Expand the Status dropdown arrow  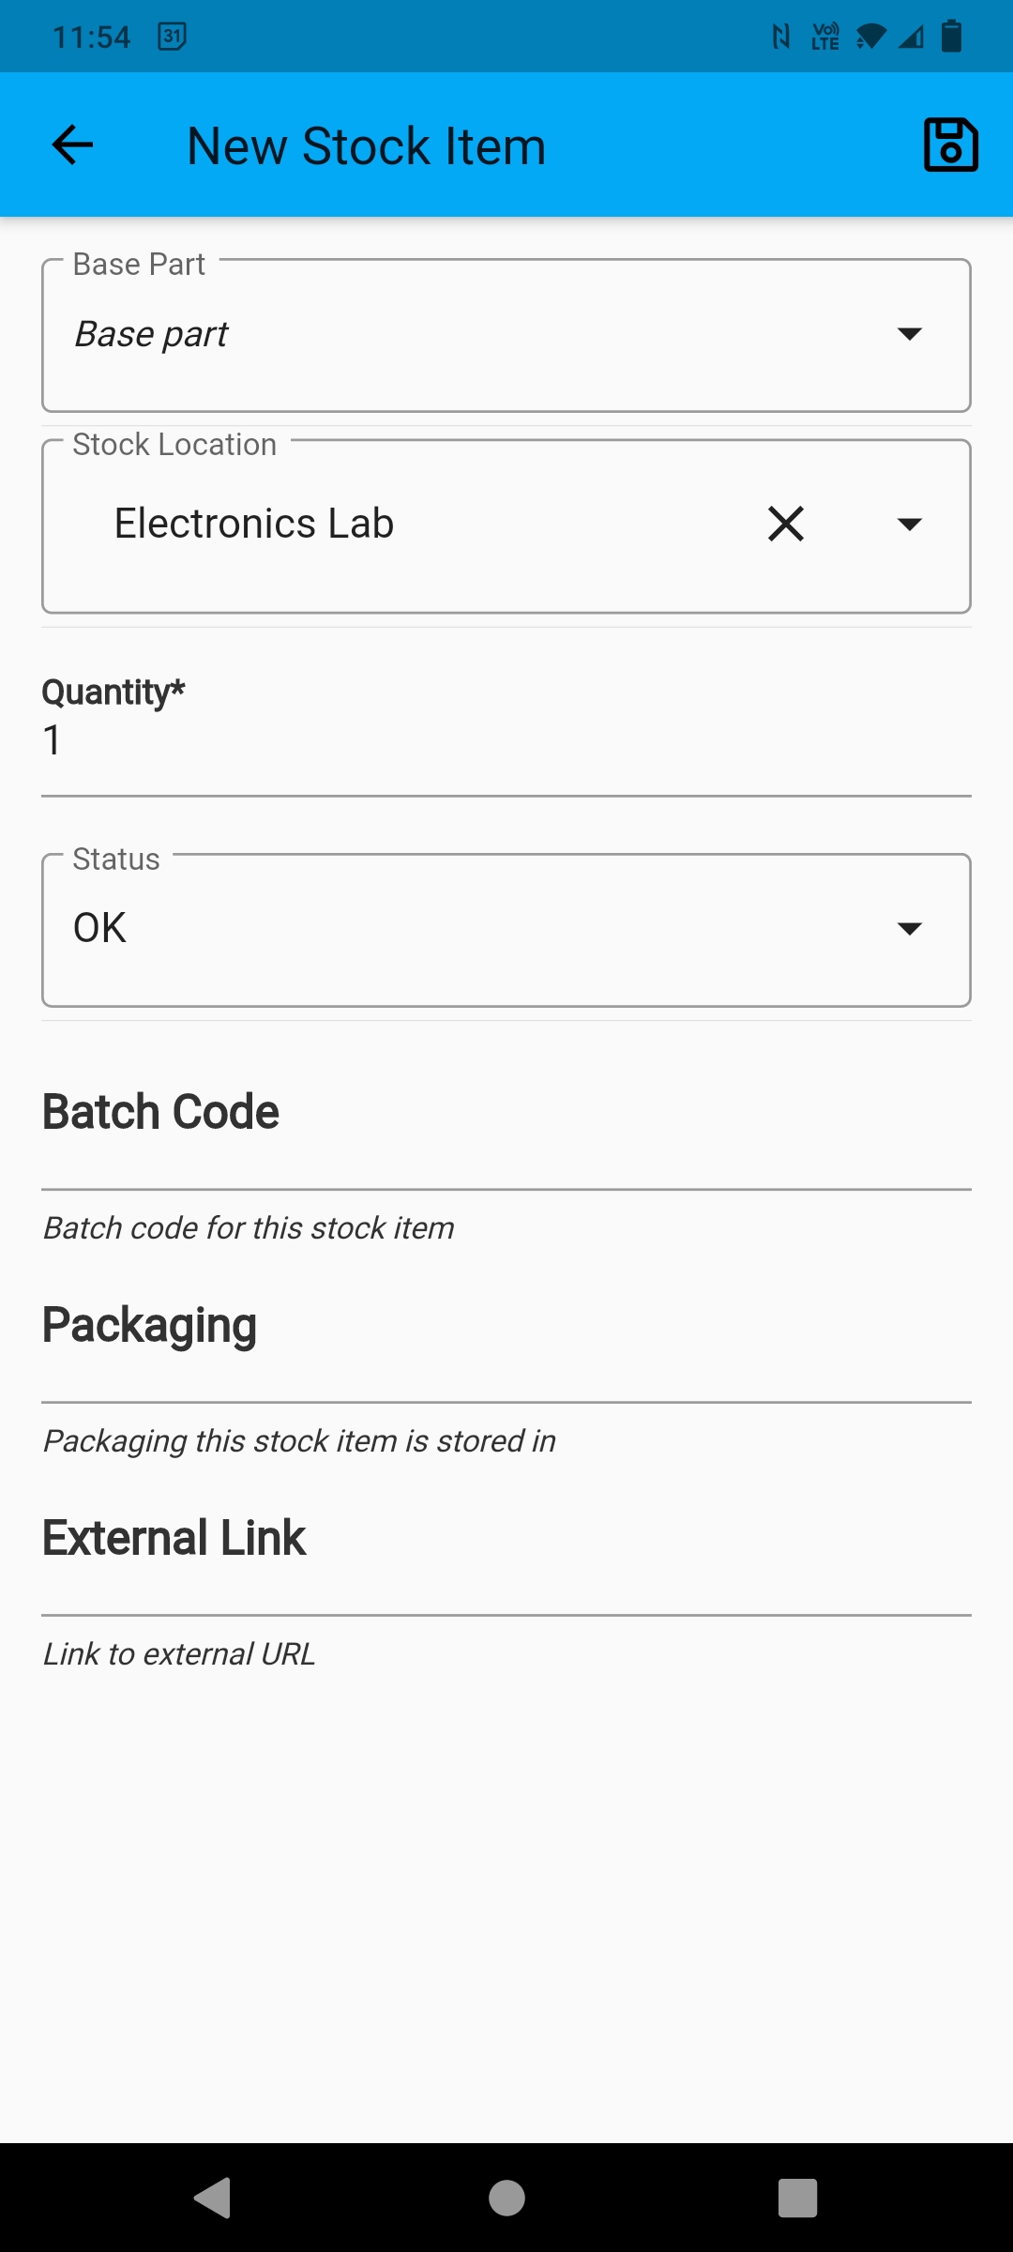pos(909,929)
